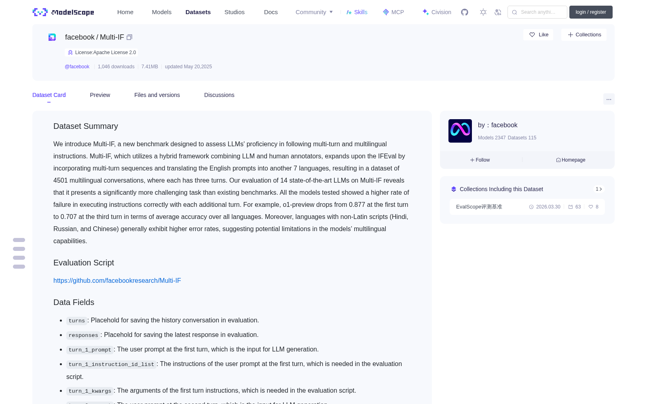This screenshot has height=404, width=647.
Task: Click the 'by：facebook' organization name
Action: (x=498, y=125)
